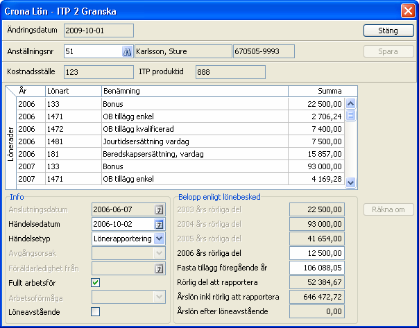
Task: Open the calendar picker for Anslutningsdatum
Action: point(159,210)
